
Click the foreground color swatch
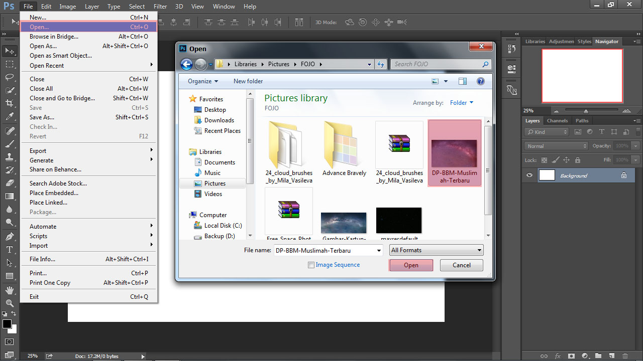7,324
